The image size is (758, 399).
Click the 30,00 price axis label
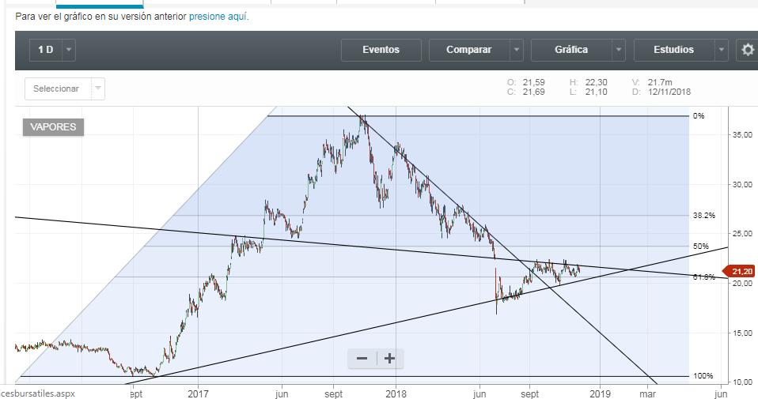click(x=742, y=184)
